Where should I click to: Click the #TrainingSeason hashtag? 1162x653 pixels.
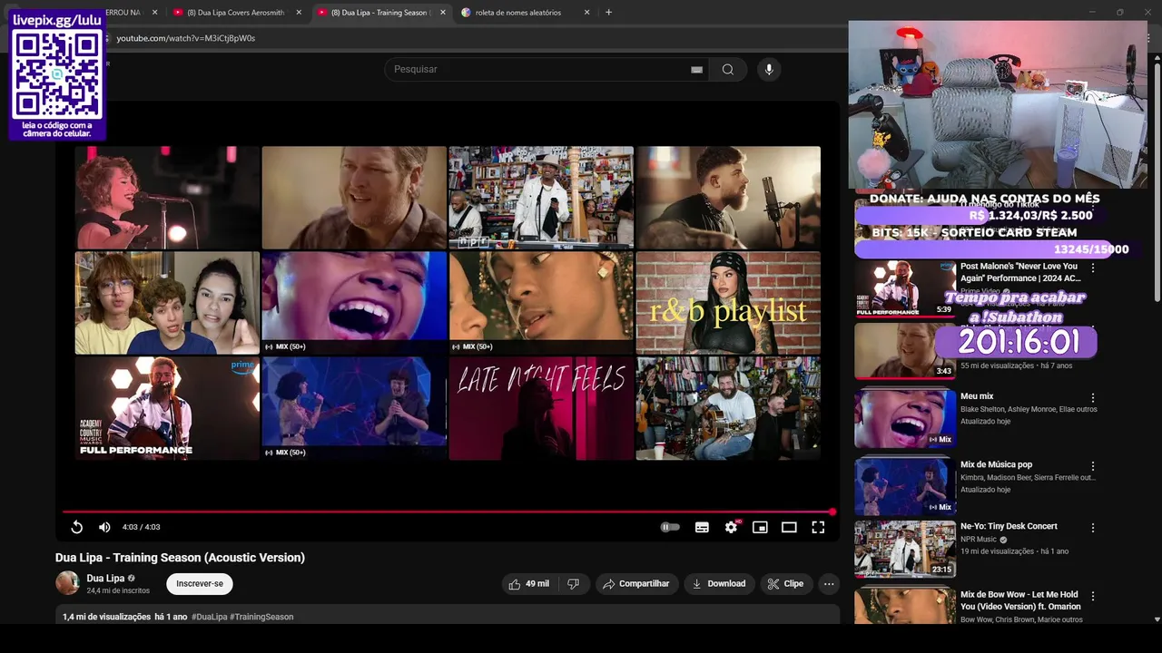261,617
